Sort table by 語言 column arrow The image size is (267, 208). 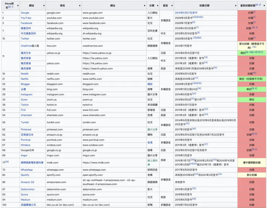[172, 6]
